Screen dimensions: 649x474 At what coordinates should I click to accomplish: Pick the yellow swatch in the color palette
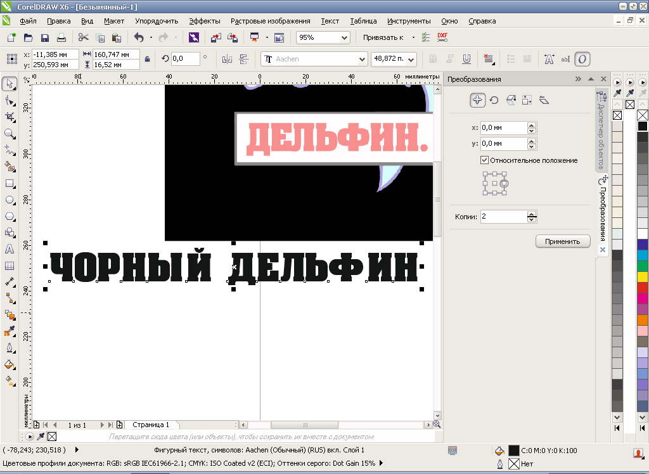643,276
